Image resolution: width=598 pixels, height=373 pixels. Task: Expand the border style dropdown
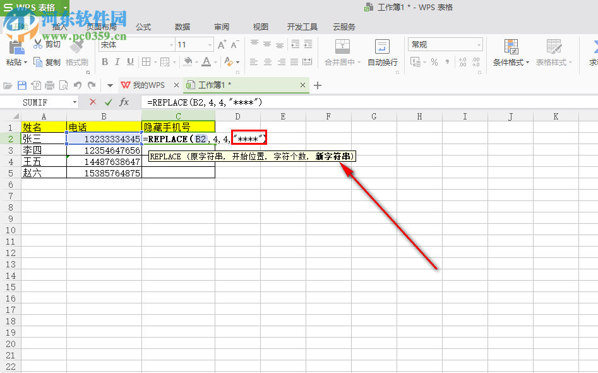(x=155, y=62)
